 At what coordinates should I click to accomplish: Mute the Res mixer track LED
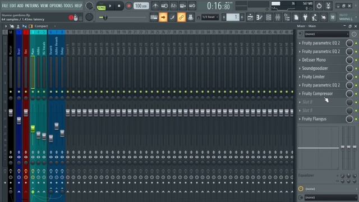tap(26, 92)
